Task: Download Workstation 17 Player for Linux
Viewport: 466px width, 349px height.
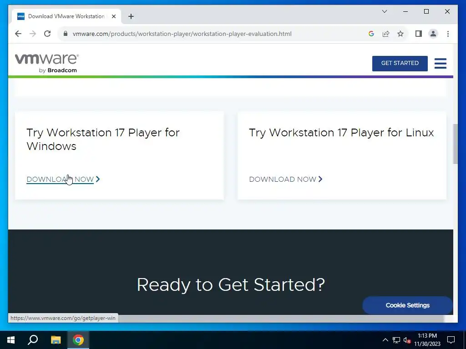Action: [x=283, y=179]
